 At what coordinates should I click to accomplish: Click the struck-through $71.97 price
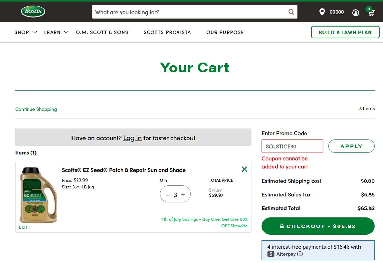tap(215, 190)
